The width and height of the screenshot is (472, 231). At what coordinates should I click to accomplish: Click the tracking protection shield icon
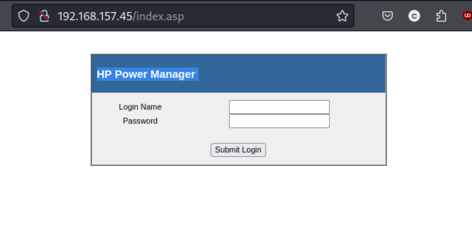23,16
